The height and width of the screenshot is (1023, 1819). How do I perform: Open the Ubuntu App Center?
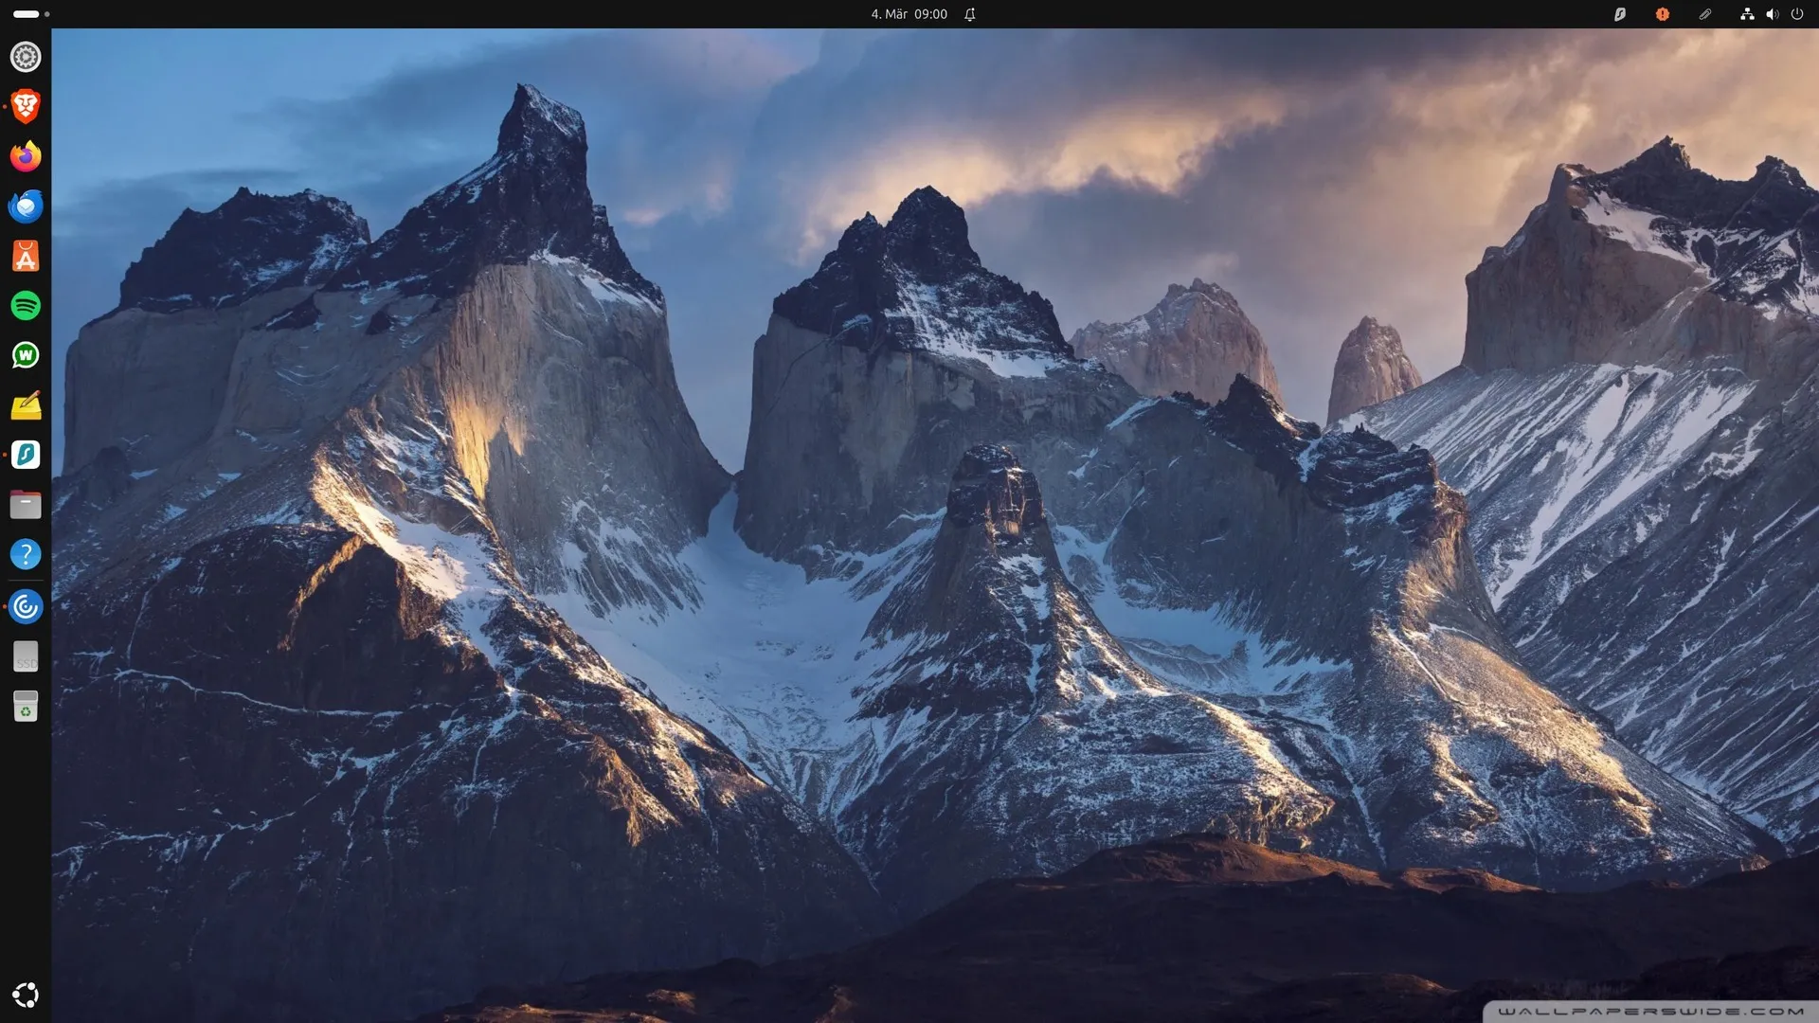point(26,256)
